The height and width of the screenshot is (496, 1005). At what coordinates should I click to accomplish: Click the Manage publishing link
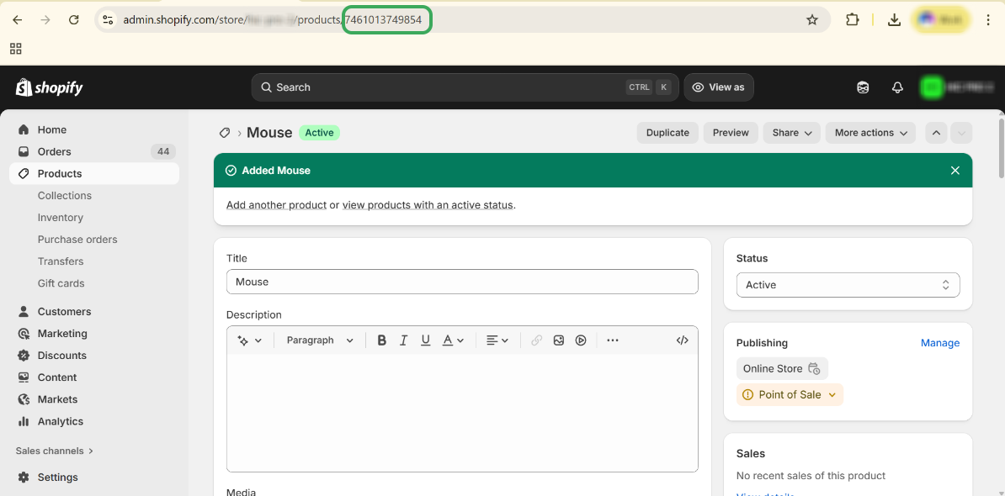click(939, 343)
